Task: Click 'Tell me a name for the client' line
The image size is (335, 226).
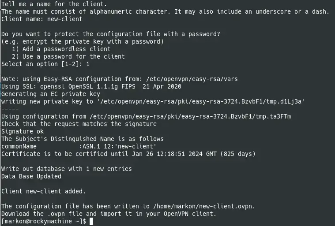Action: pyautogui.click(x=54, y=4)
